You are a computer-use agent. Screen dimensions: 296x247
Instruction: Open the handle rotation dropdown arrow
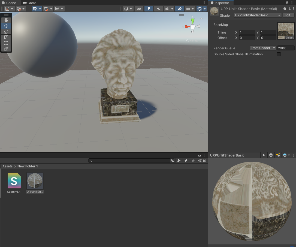23,9
